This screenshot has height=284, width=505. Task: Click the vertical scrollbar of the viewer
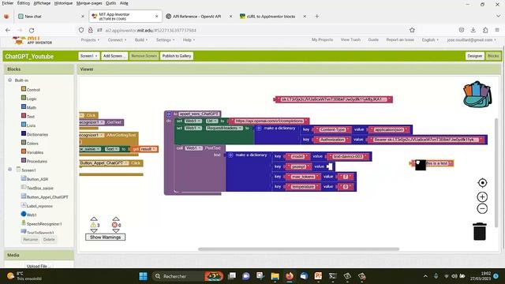(x=496, y=173)
